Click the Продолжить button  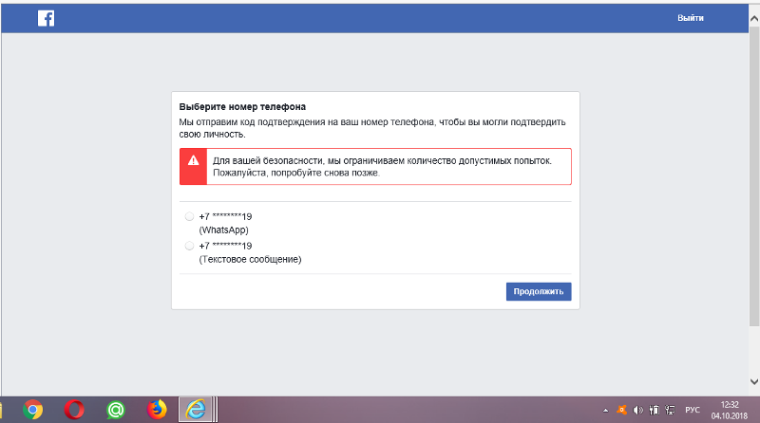tap(539, 291)
